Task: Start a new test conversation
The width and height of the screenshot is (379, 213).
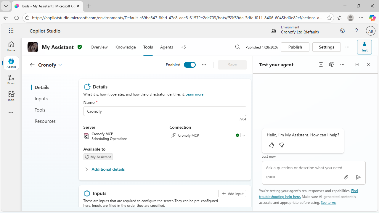Action: (x=321, y=64)
